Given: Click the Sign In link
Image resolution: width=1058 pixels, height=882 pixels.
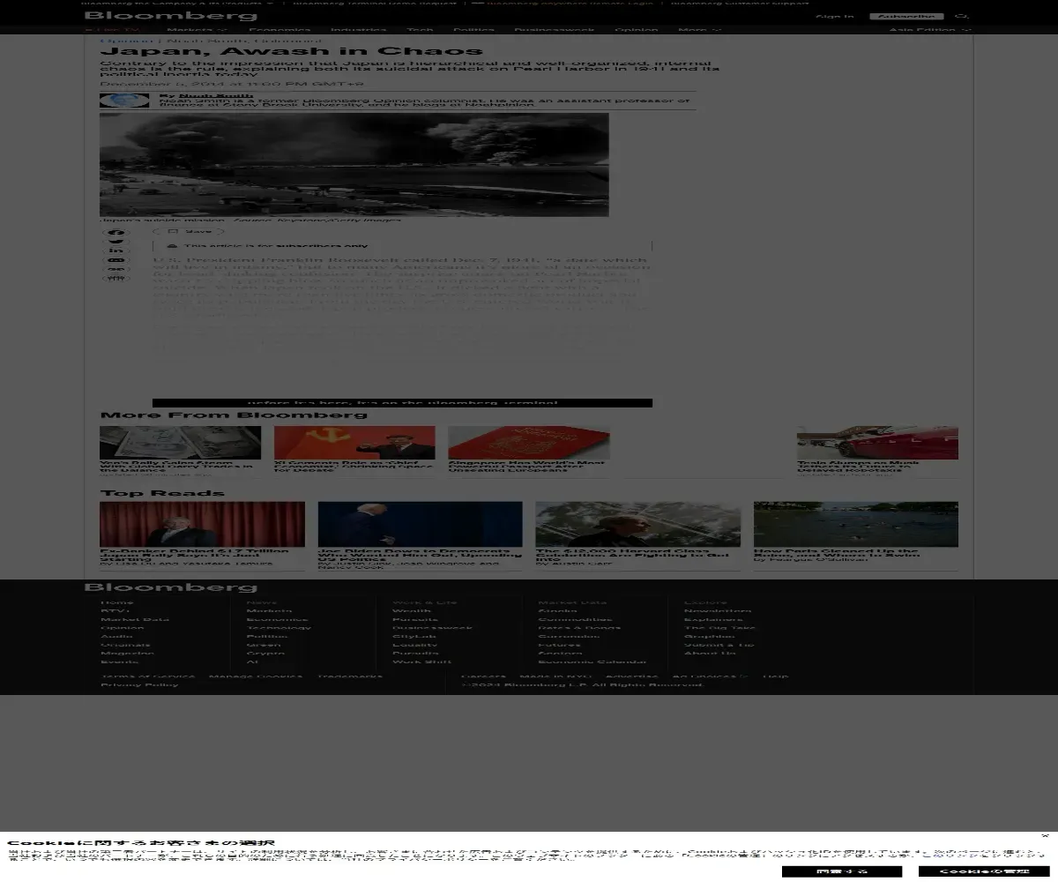Looking at the screenshot, I should 834,17.
